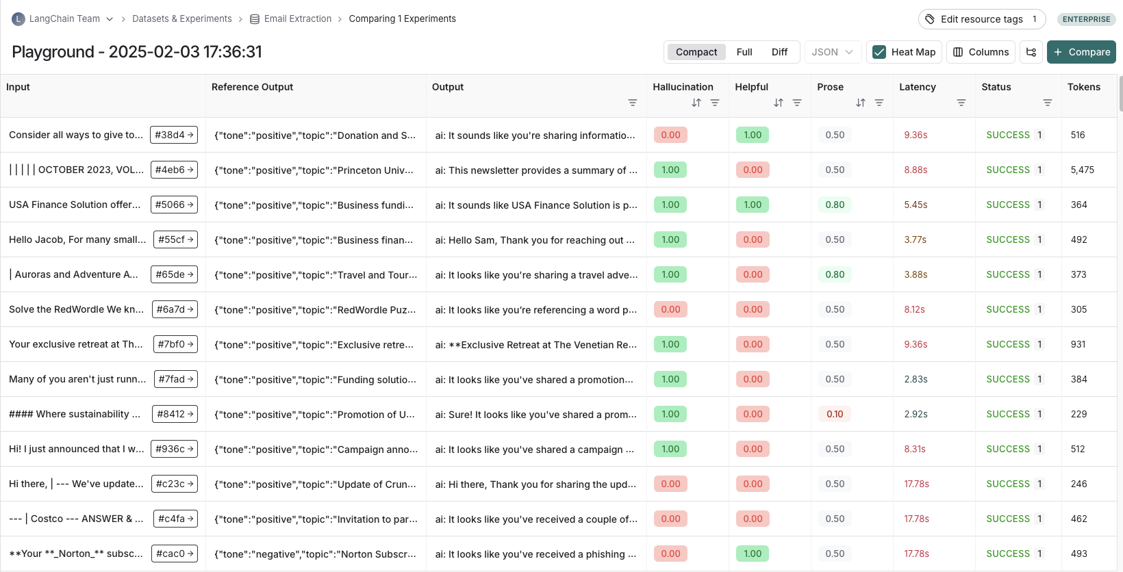Open example #55cf link
The width and height of the screenshot is (1123, 572).
tap(176, 239)
